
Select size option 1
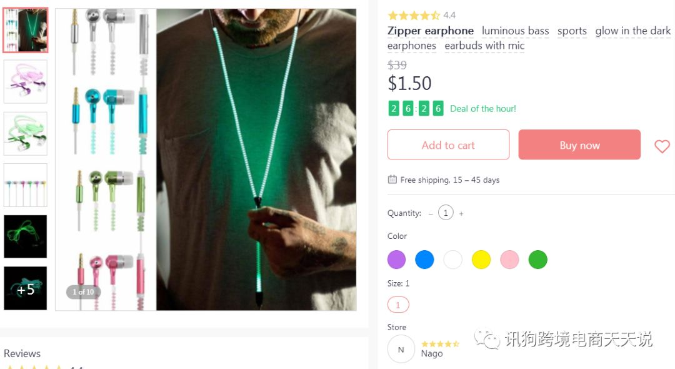(x=397, y=305)
